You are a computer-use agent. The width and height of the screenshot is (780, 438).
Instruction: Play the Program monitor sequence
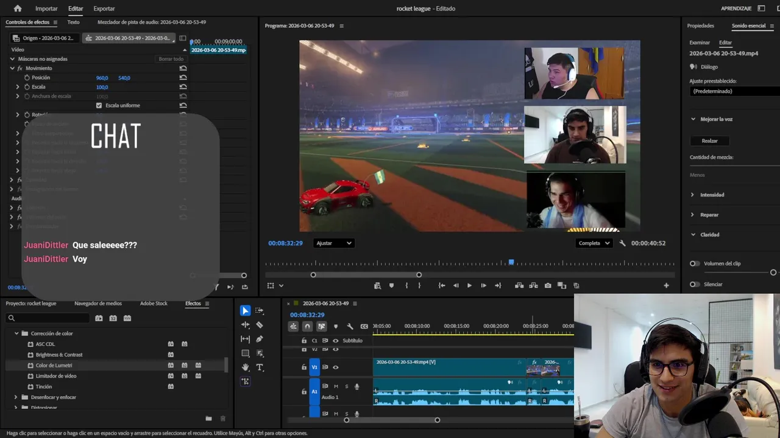(469, 285)
